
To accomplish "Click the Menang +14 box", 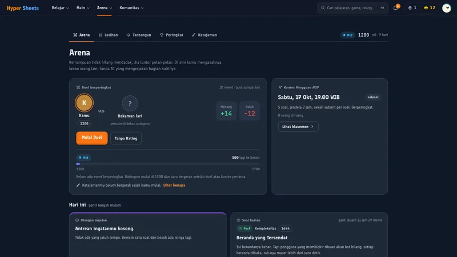I will tap(226, 111).
